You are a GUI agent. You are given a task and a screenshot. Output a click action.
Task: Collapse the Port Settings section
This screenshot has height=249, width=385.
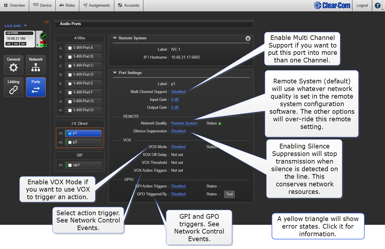115,73
